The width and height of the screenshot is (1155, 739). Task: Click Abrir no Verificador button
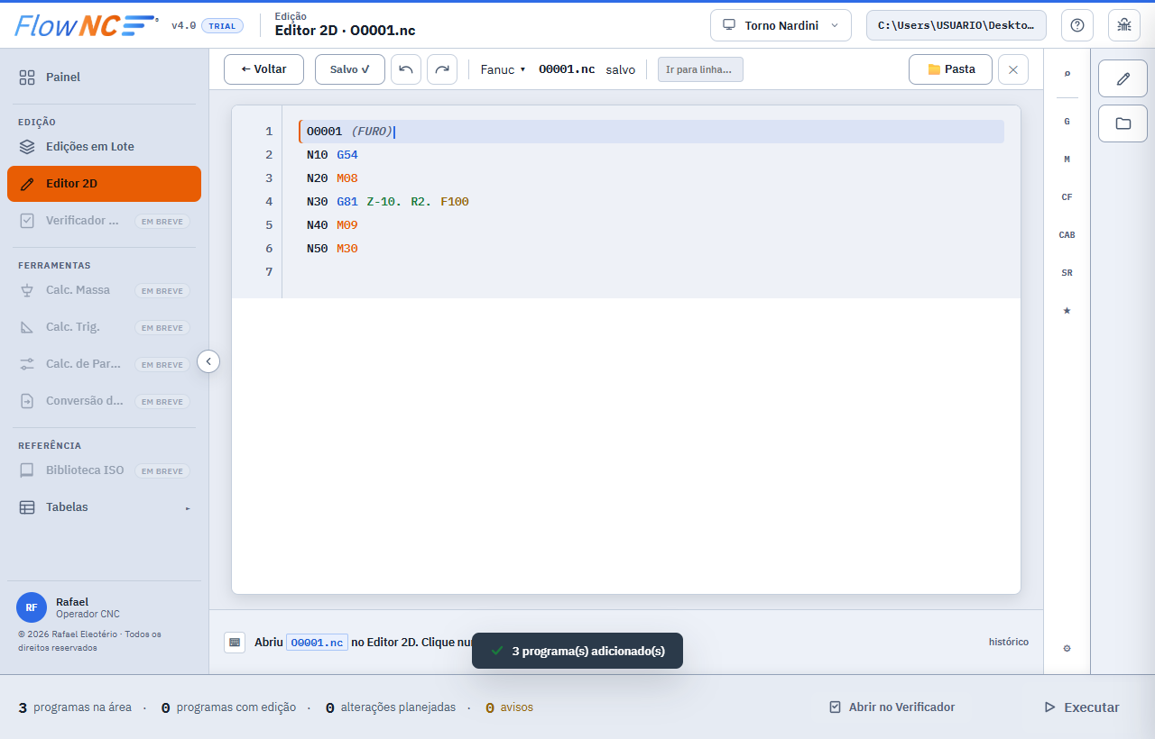tap(892, 707)
